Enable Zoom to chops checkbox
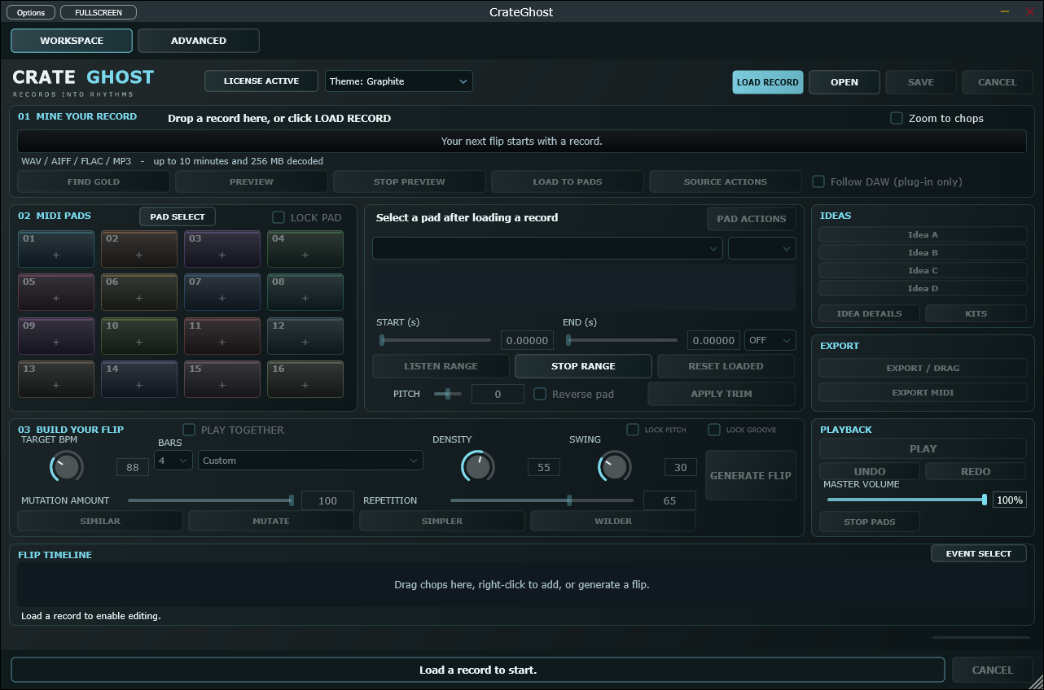Image resolution: width=1044 pixels, height=690 pixels. tap(897, 118)
